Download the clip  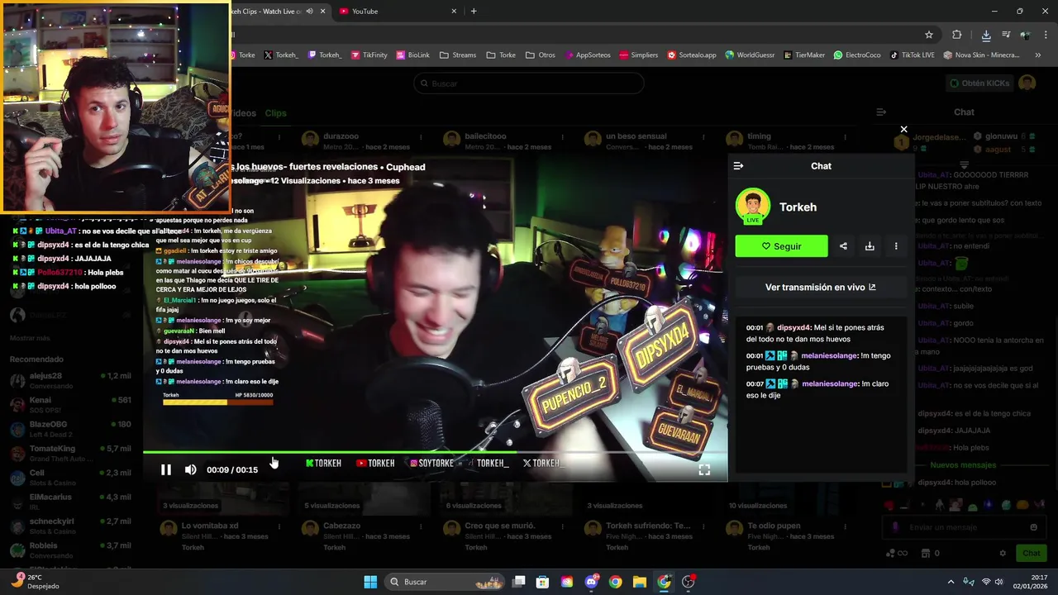click(x=870, y=246)
